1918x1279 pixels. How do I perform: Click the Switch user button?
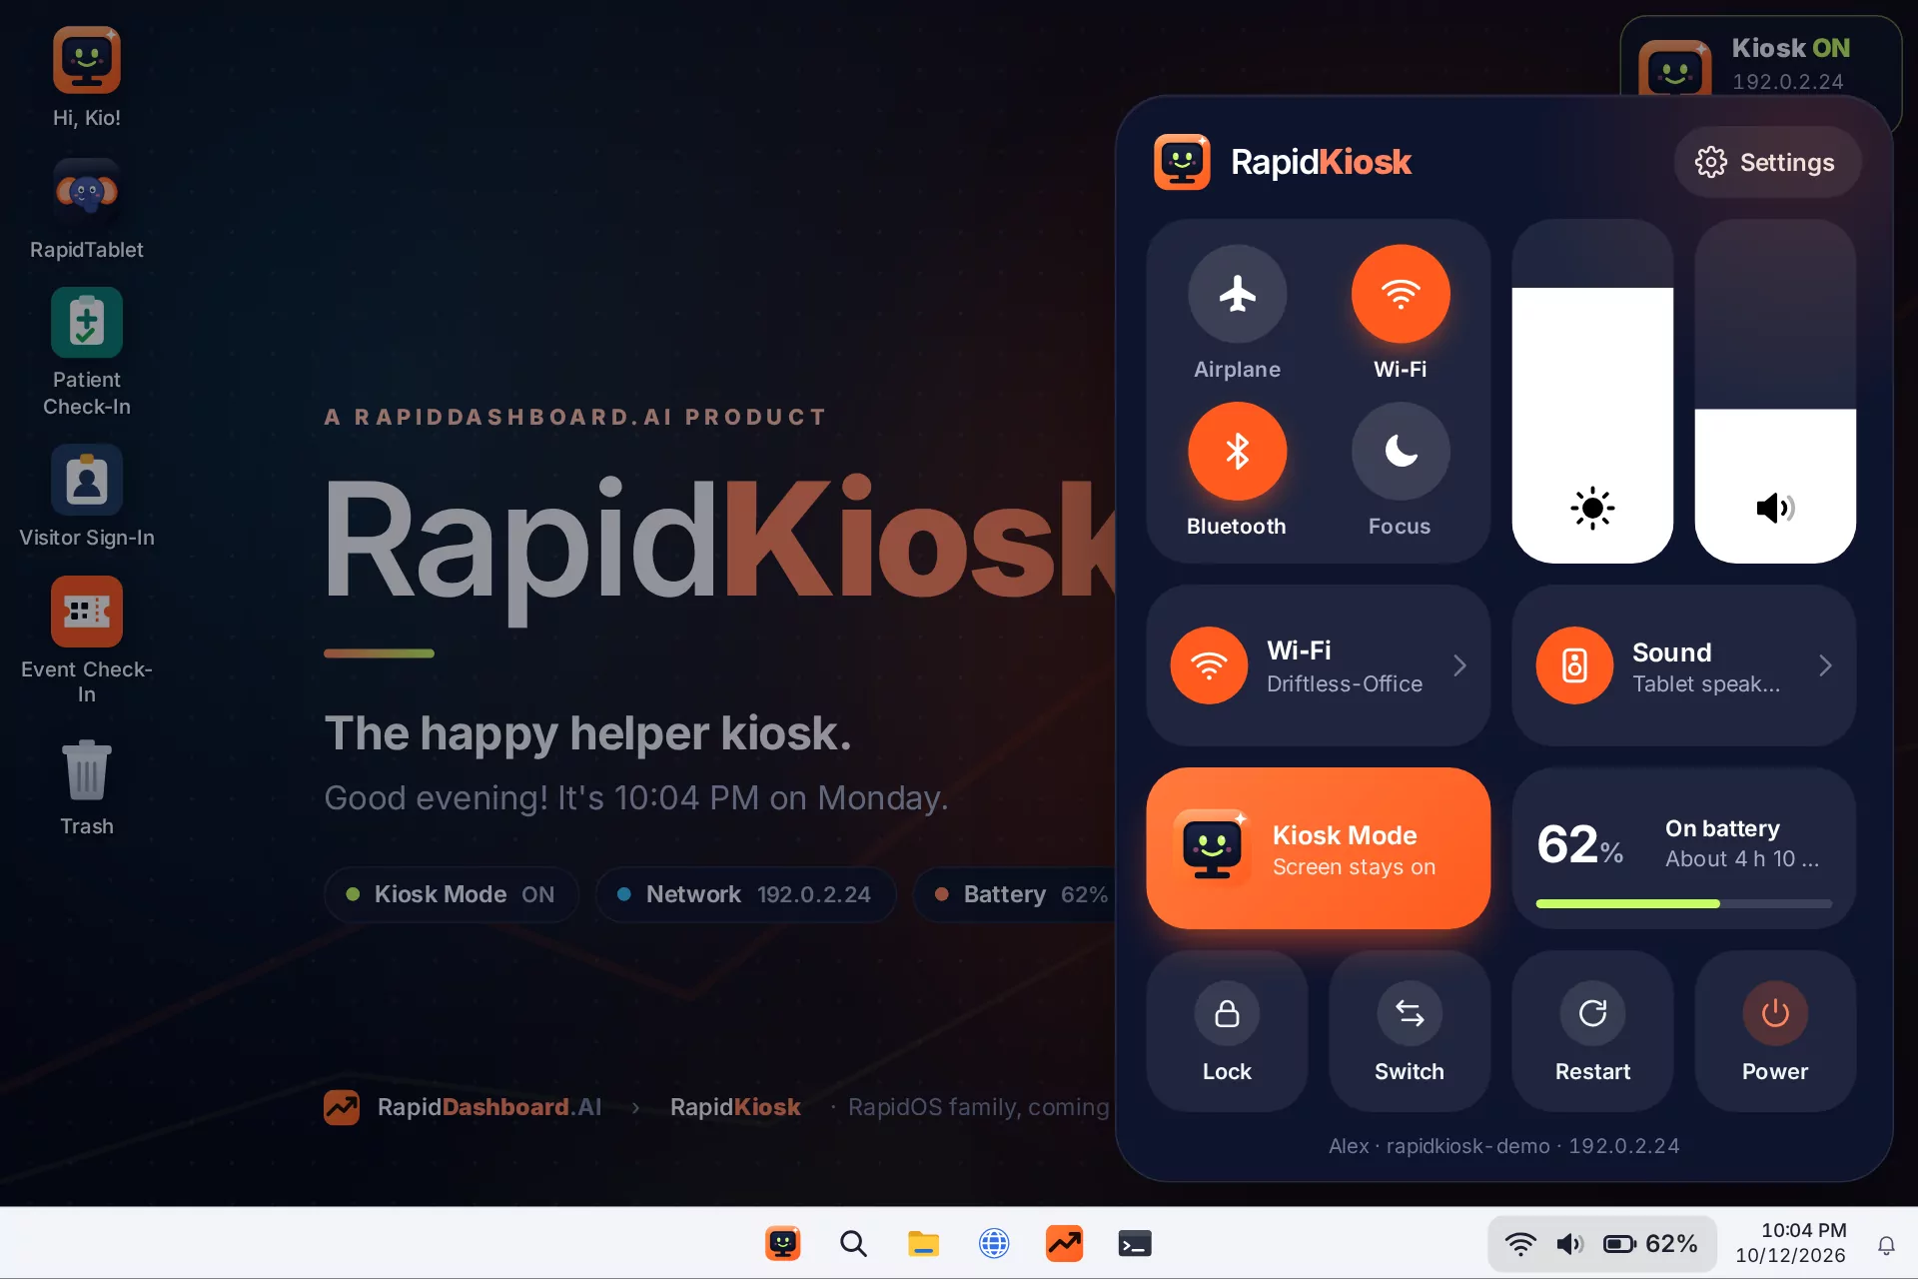pyautogui.click(x=1410, y=1030)
